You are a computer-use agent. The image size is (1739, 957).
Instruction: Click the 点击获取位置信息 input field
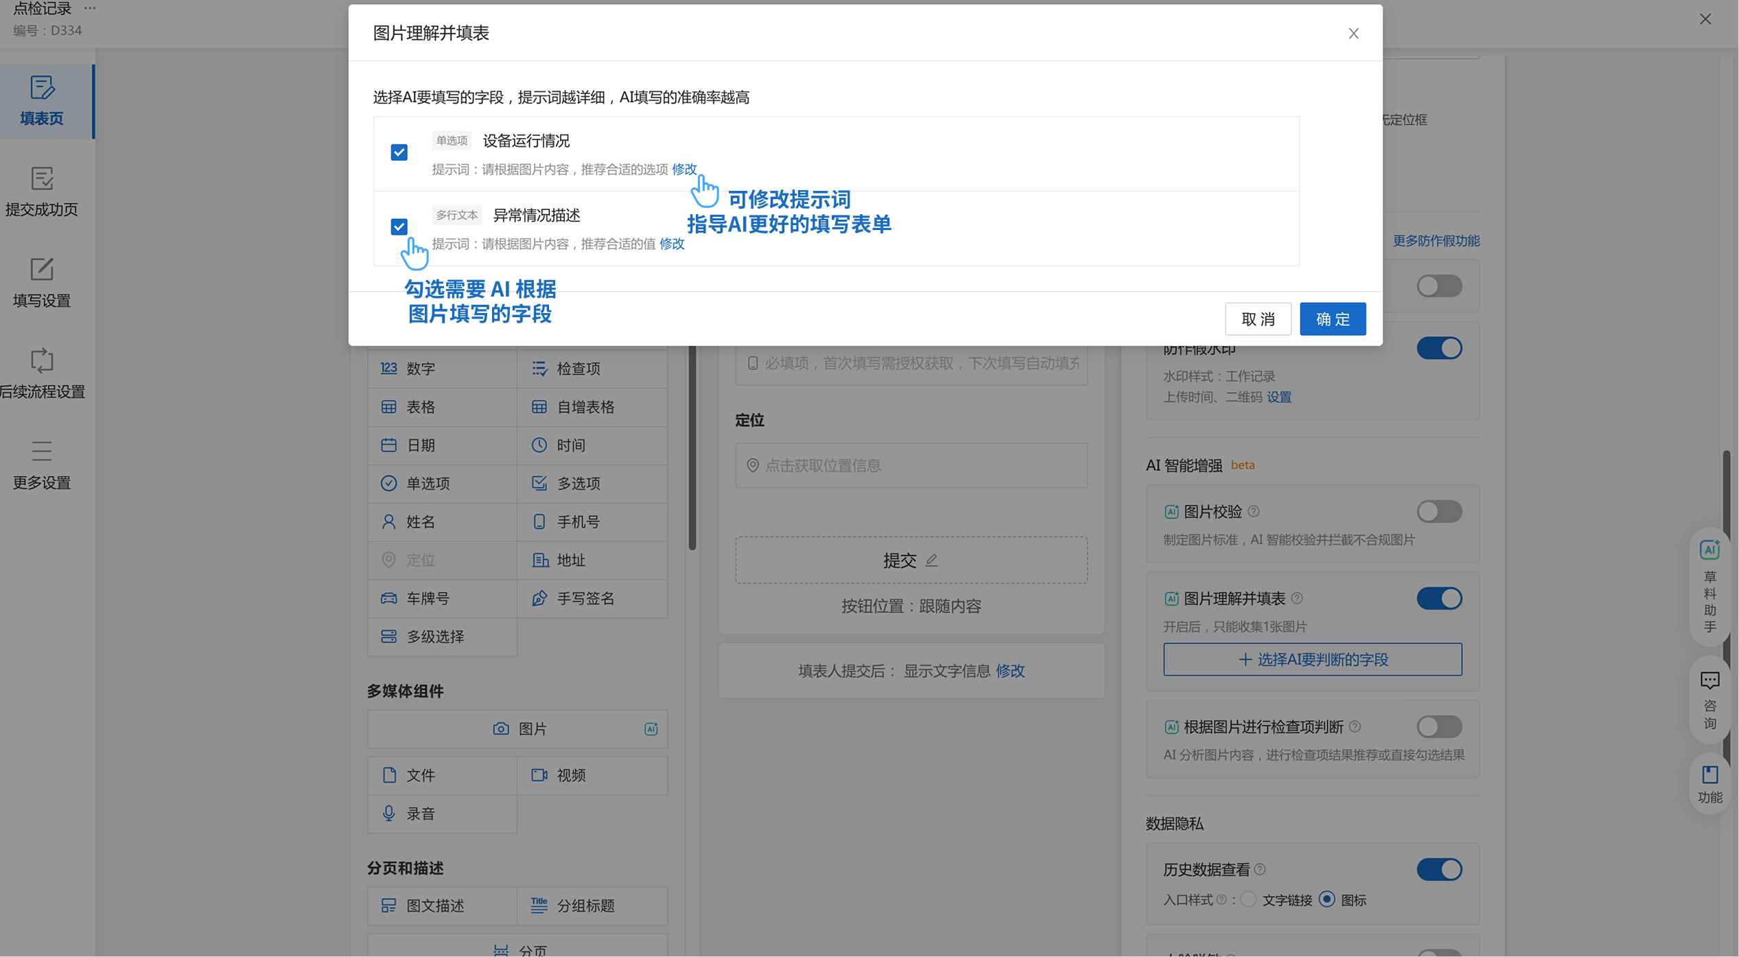click(x=911, y=465)
